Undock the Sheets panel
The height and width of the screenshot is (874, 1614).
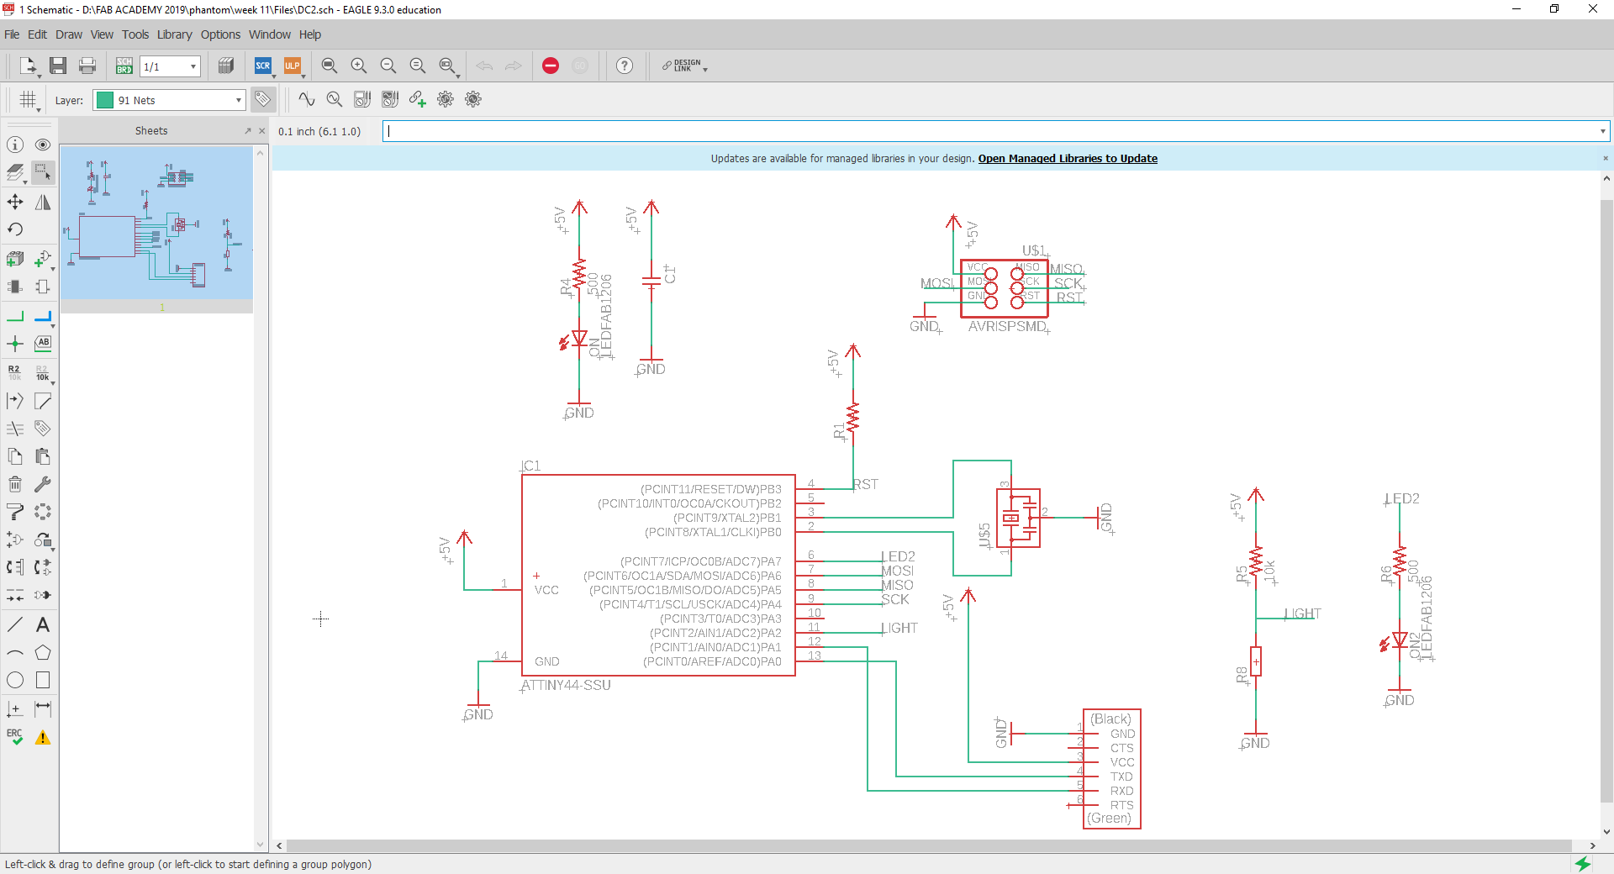pos(248,131)
